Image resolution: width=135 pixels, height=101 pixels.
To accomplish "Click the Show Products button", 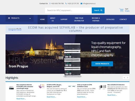I will (102, 64).
